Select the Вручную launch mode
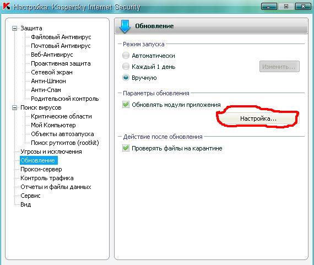The image size is (314, 265). (x=126, y=78)
